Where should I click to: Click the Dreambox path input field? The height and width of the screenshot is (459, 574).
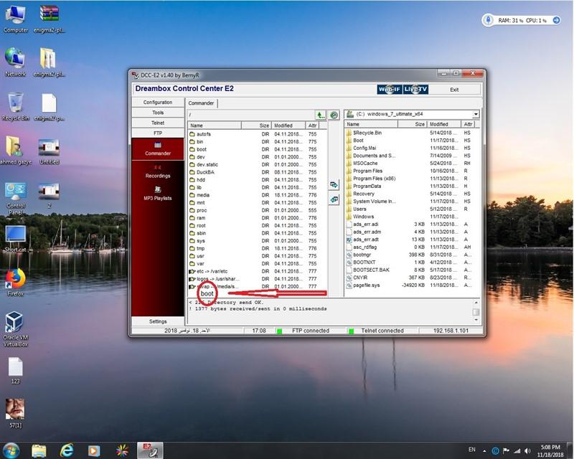[251, 115]
